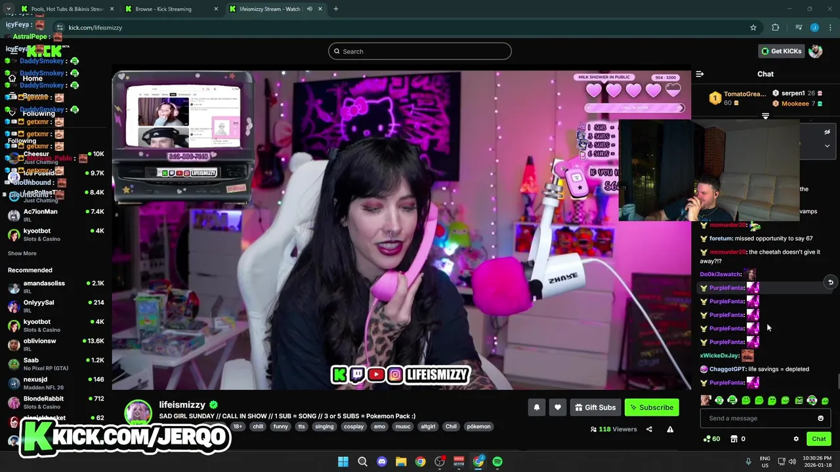Image resolution: width=840 pixels, height=472 pixels.
Task: Expand the pinned message with the chevron
Action: click(827, 146)
